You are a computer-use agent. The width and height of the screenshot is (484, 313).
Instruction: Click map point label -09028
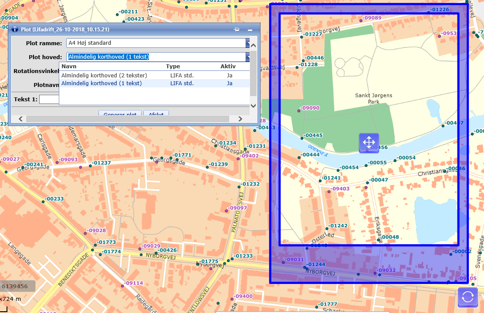click(96, 230)
